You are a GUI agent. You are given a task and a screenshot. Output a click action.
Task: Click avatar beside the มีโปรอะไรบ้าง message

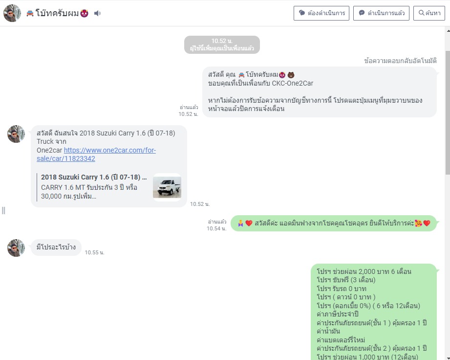point(16,248)
